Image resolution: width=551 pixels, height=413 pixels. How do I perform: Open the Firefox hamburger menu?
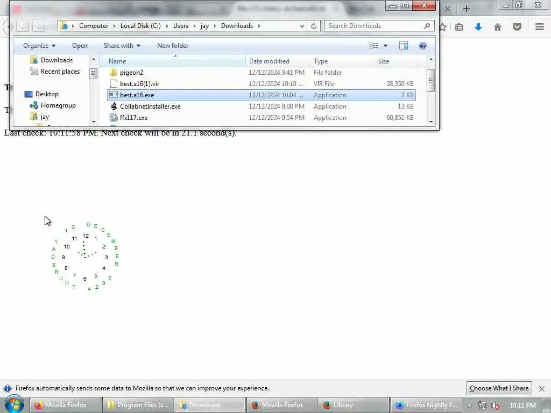click(x=540, y=27)
